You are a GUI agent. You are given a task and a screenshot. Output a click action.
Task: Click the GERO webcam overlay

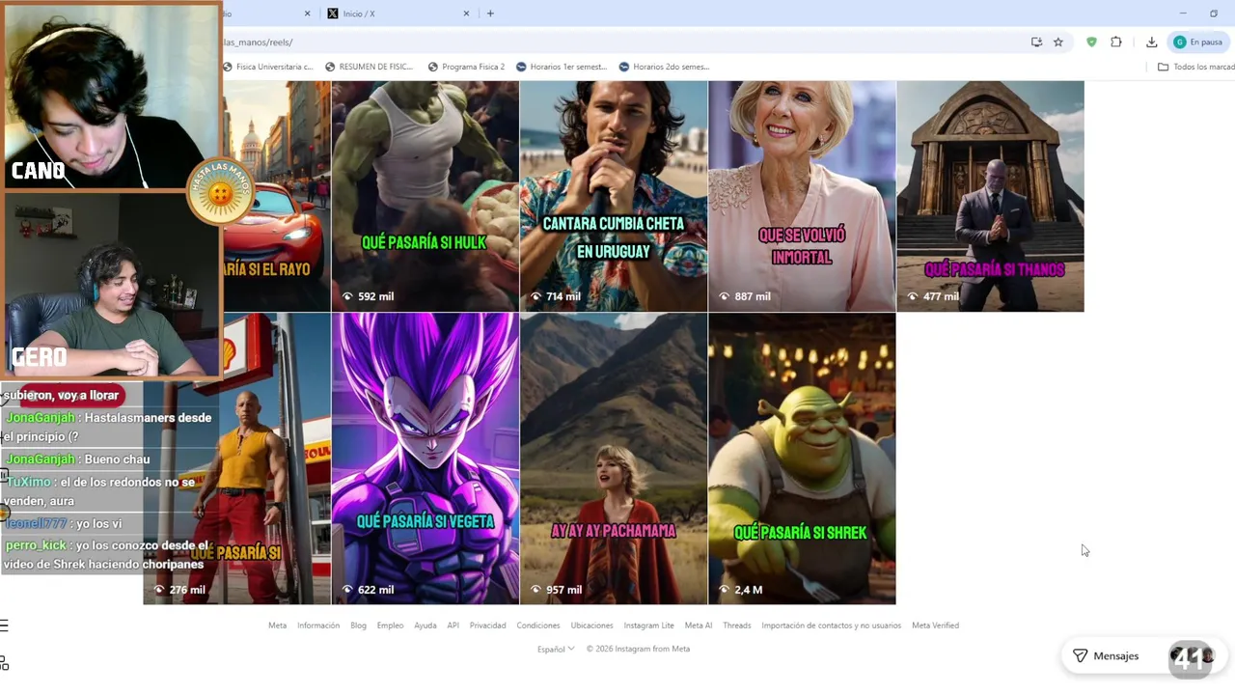click(x=111, y=285)
